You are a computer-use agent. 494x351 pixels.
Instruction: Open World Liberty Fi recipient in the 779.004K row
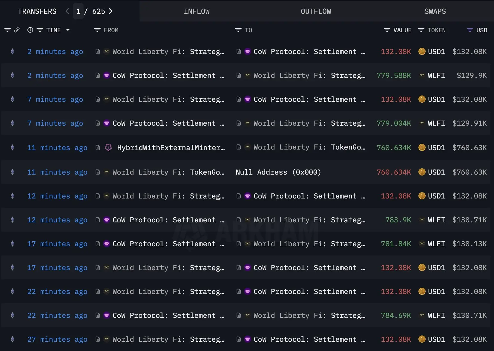point(309,123)
